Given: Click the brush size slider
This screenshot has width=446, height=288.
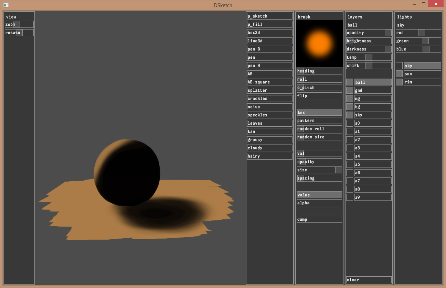Looking at the screenshot, I should click(319, 170).
